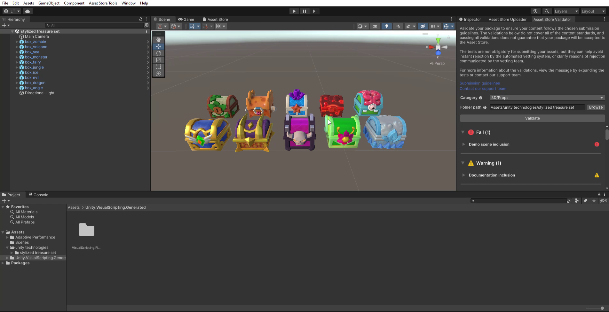The height and width of the screenshot is (312, 609).
Task: Lock the Project panel
Action: coord(599,194)
